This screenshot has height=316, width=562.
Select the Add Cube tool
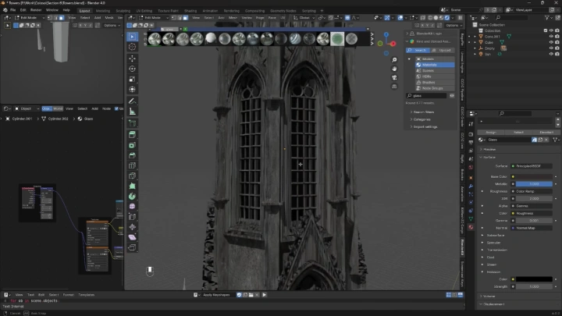pyautogui.click(x=132, y=123)
